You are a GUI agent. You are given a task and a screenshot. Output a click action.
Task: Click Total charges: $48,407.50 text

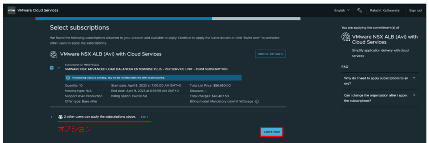210,96
